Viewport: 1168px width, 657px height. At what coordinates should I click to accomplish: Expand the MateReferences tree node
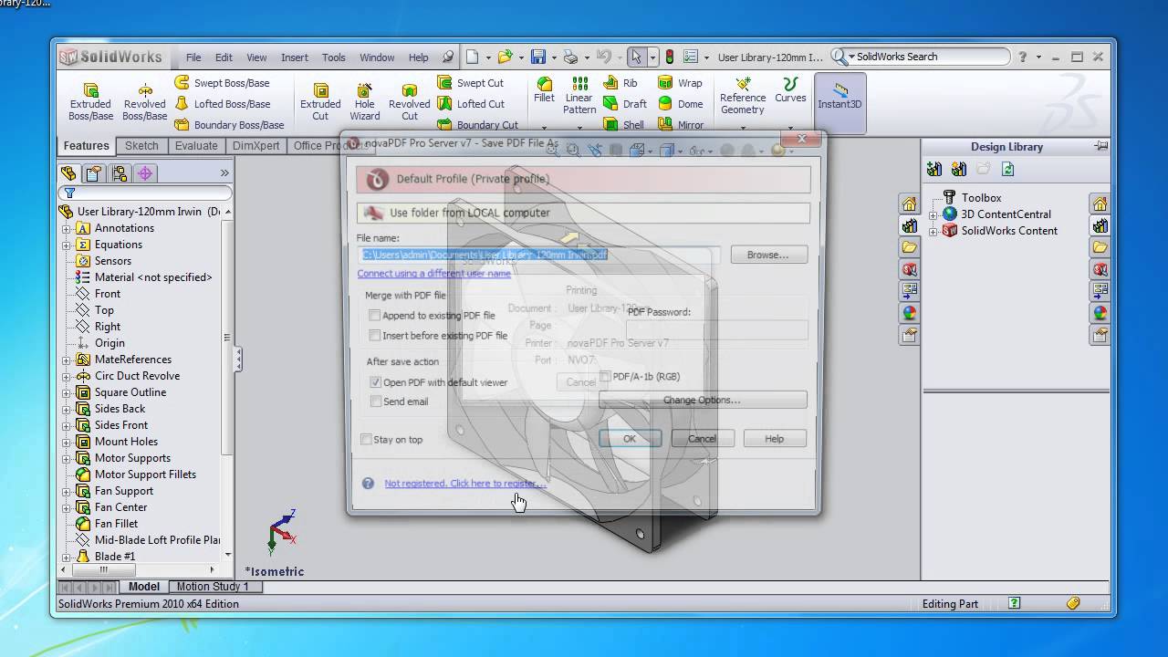click(x=66, y=360)
